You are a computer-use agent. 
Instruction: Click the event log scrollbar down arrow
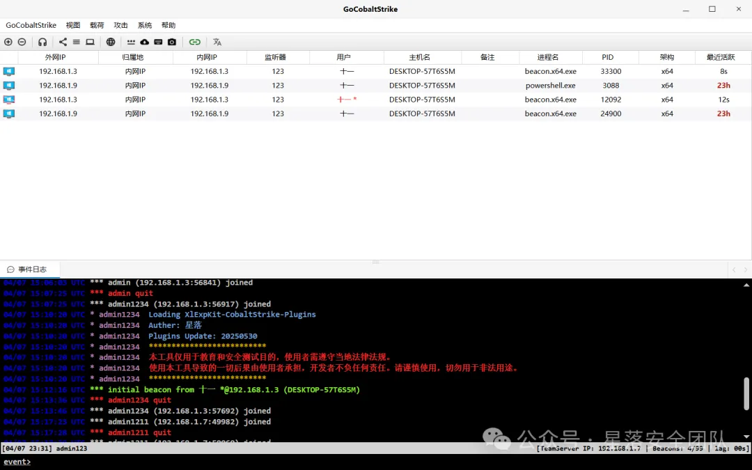[746, 437]
